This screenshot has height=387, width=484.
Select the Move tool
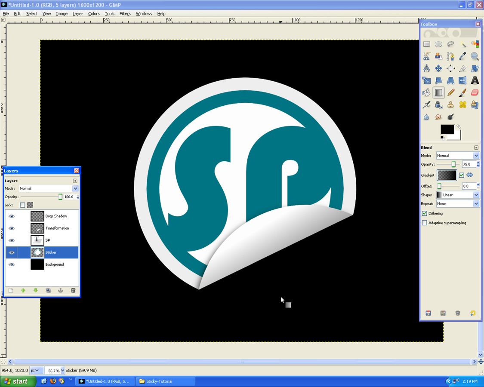tap(438, 68)
